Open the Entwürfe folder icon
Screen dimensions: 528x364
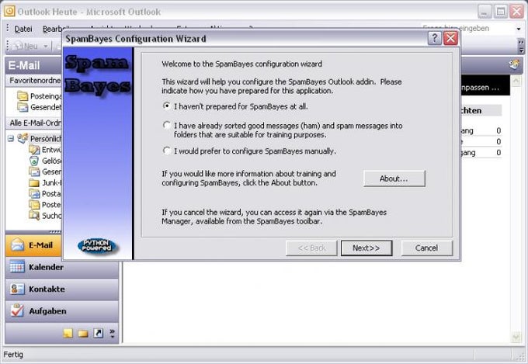click(x=34, y=150)
